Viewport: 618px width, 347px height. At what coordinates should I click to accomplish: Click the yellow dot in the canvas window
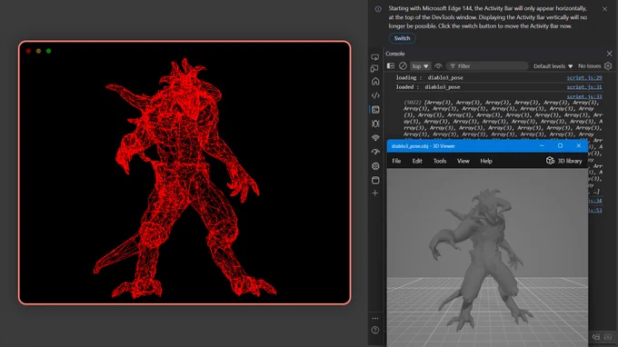[38, 51]
